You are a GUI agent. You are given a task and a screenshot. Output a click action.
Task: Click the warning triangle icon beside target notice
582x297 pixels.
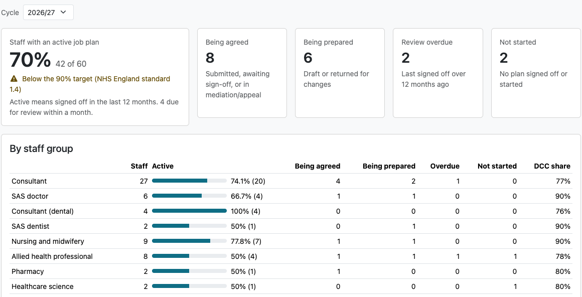[x=14, y=79]
